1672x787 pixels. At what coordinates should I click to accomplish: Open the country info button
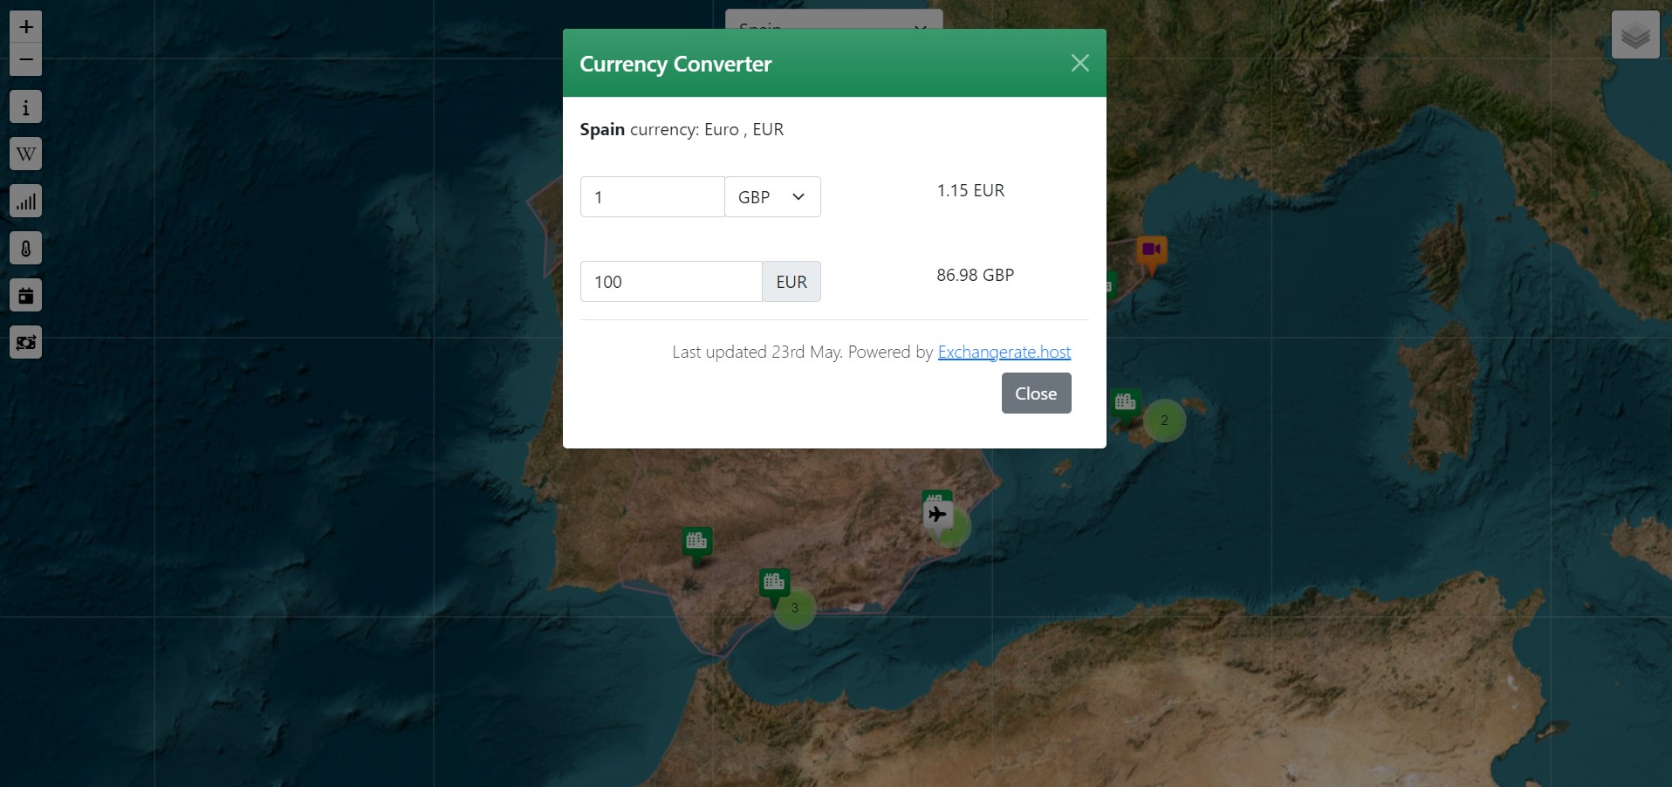[26, 107]
